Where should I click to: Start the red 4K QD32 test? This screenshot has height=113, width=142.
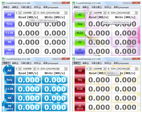(x=80, y=107)
